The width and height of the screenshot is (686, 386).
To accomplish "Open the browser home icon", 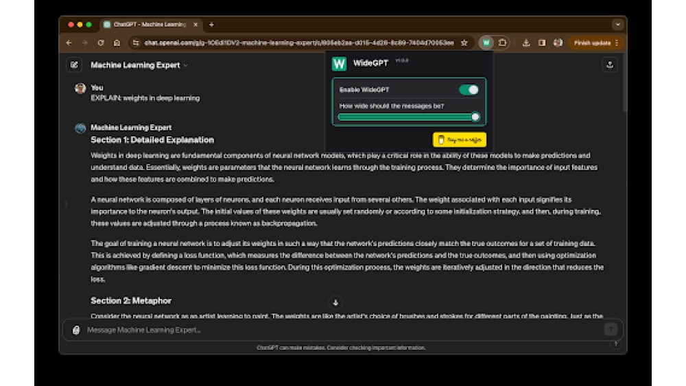I will 117,43.
